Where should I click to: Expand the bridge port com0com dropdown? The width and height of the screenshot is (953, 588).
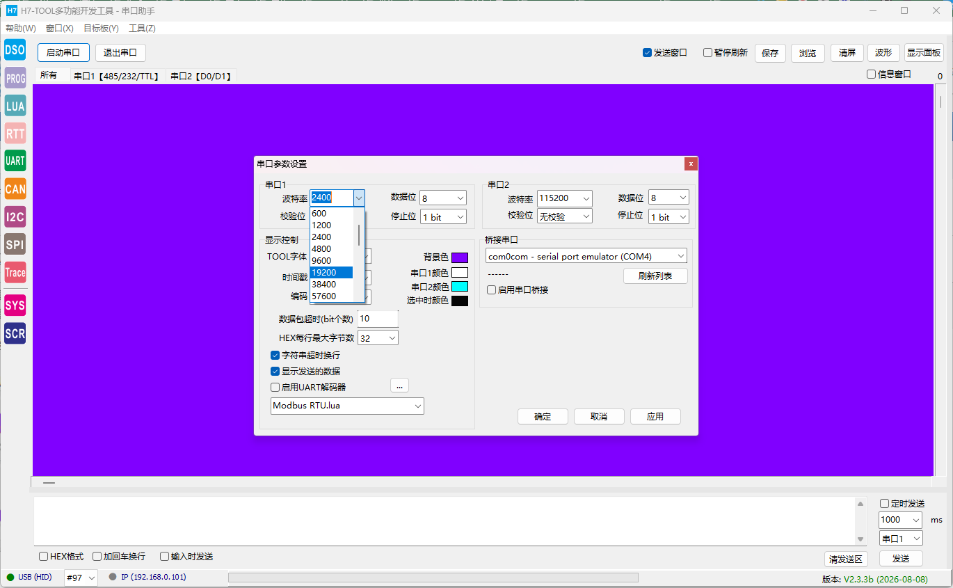586,256
